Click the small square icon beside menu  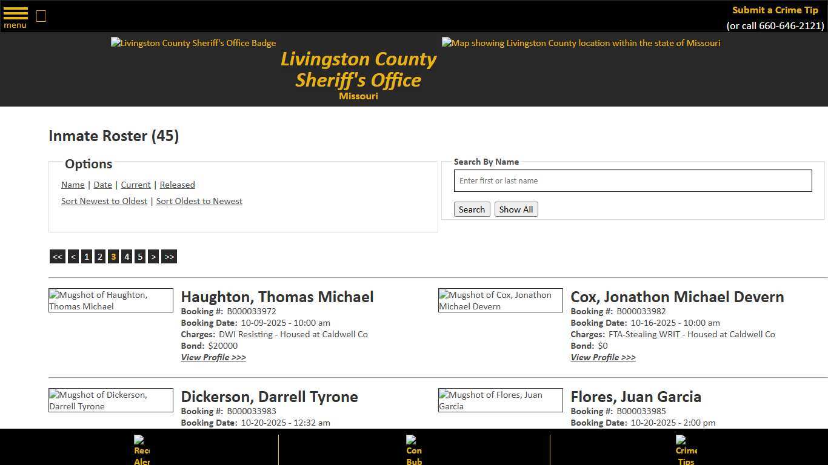(41, 16)
